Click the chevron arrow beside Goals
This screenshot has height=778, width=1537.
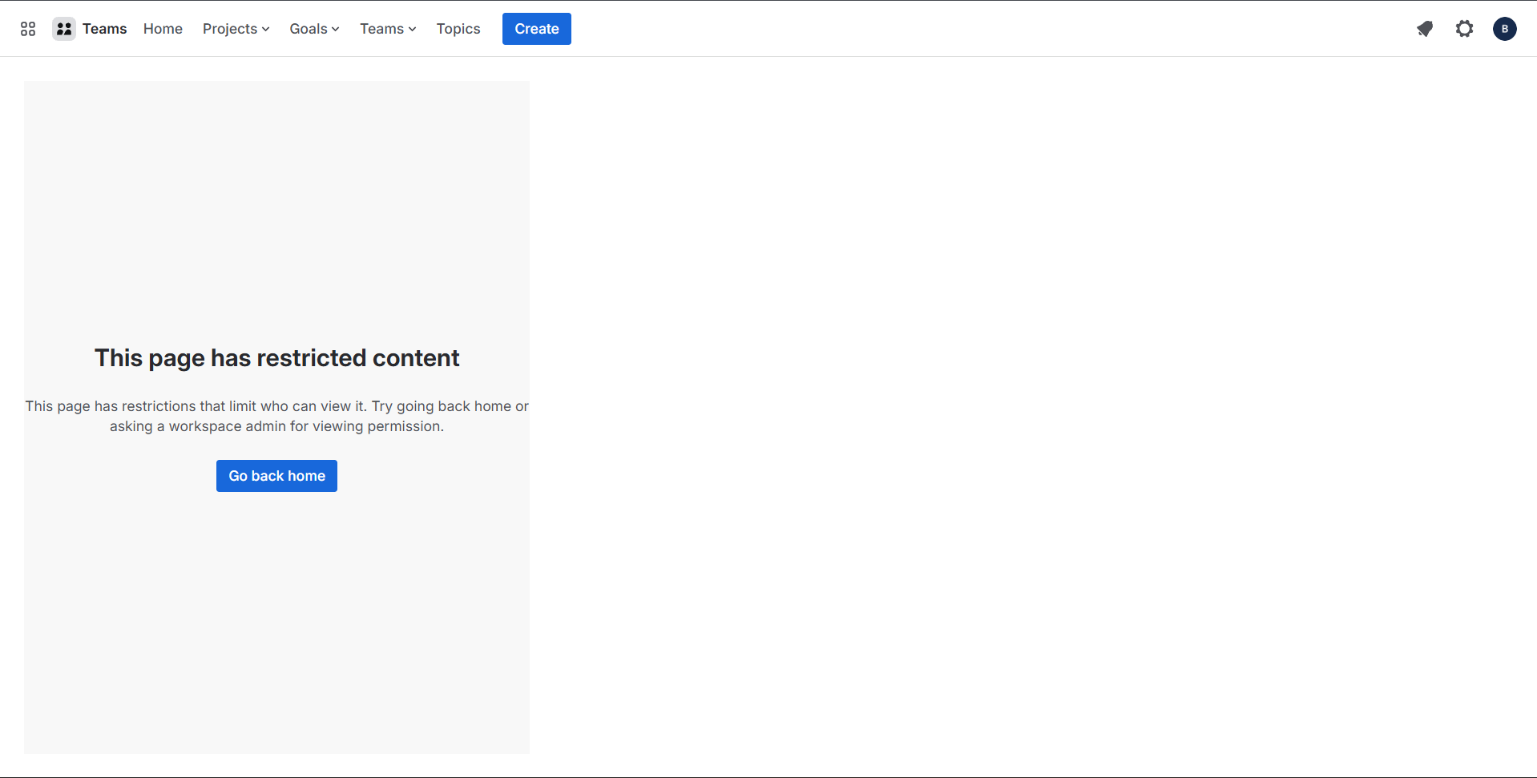point(336,30)
